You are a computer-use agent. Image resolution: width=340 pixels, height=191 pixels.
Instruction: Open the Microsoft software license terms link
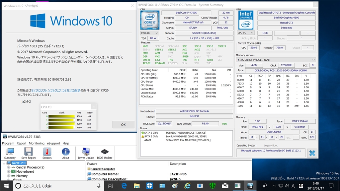[56, 90]
